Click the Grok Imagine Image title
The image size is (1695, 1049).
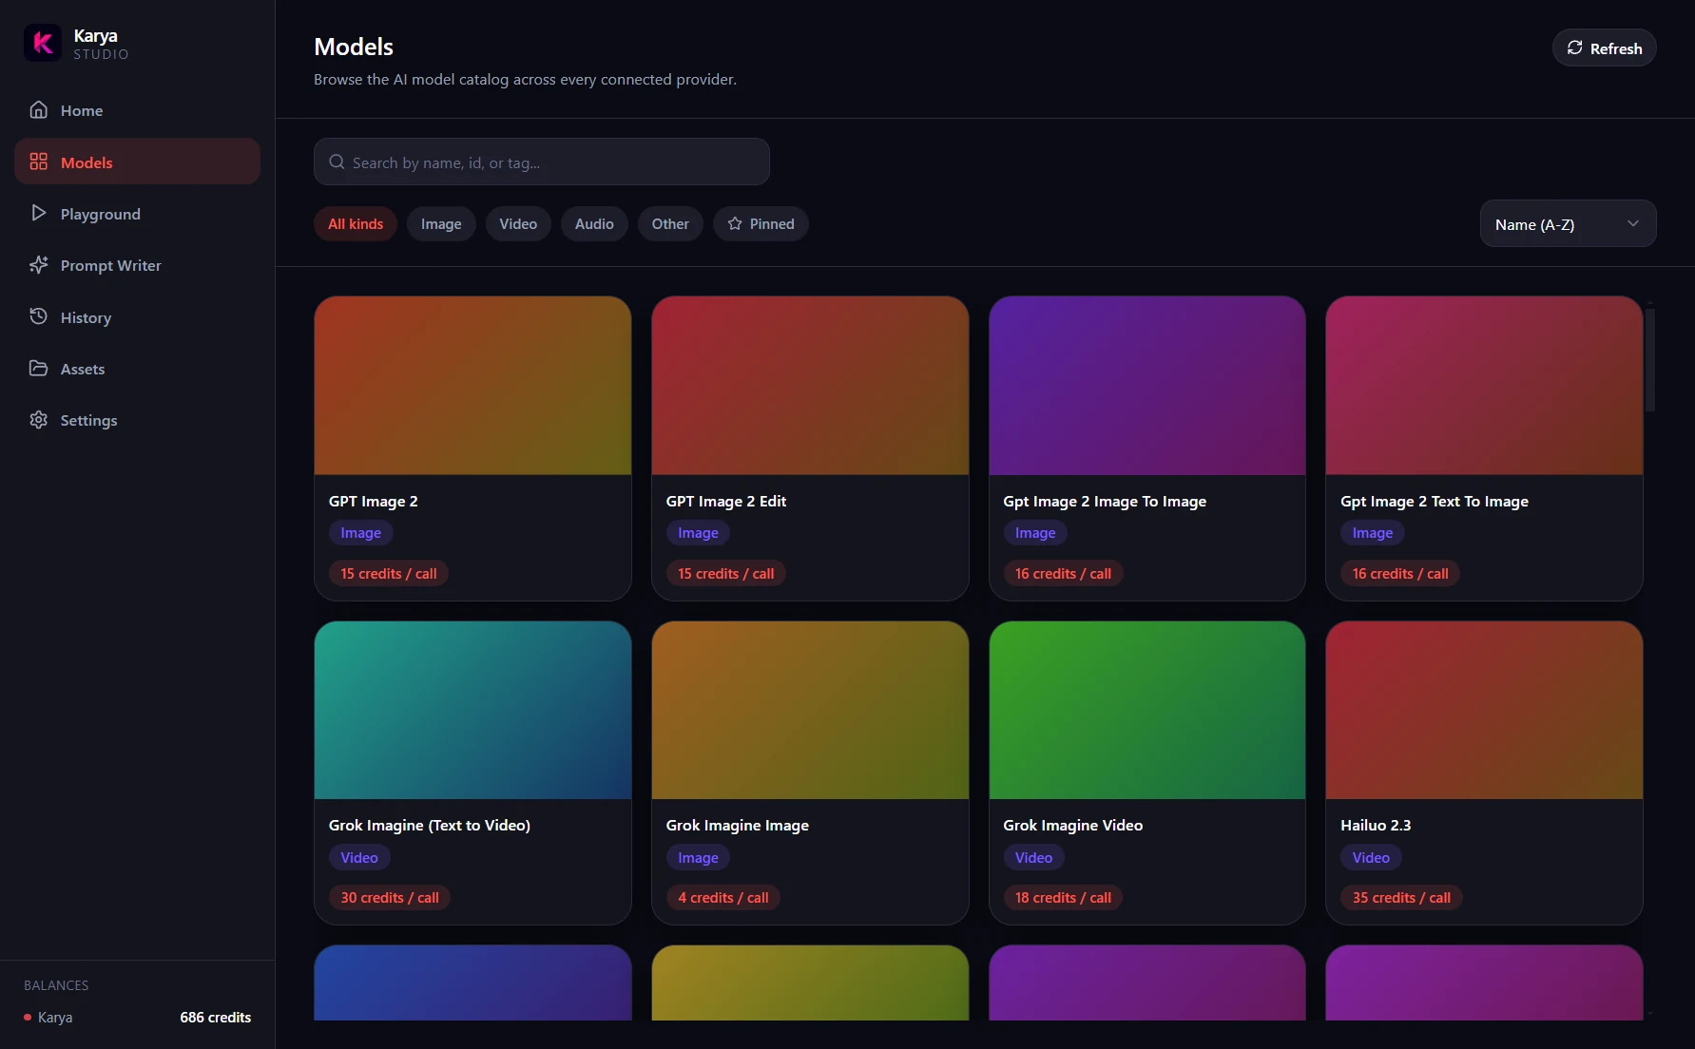[738, 825]
